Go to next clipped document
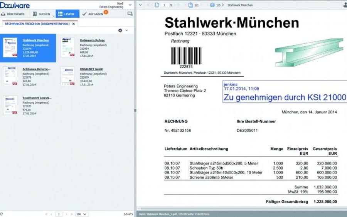This screenshot has width=347, height=217. (201, 5)
